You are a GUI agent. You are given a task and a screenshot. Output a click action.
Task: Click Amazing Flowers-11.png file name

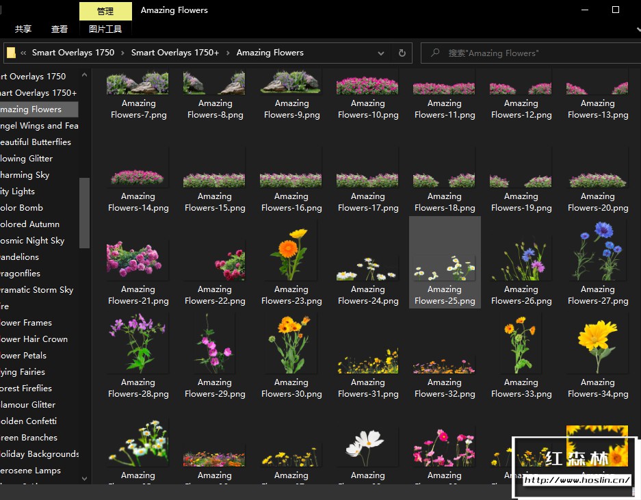445,109
